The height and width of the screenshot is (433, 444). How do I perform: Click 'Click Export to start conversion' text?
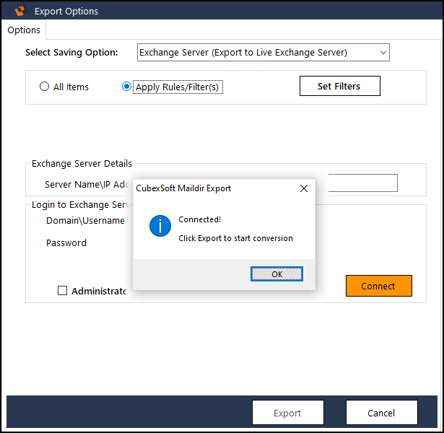pos(235,238)
